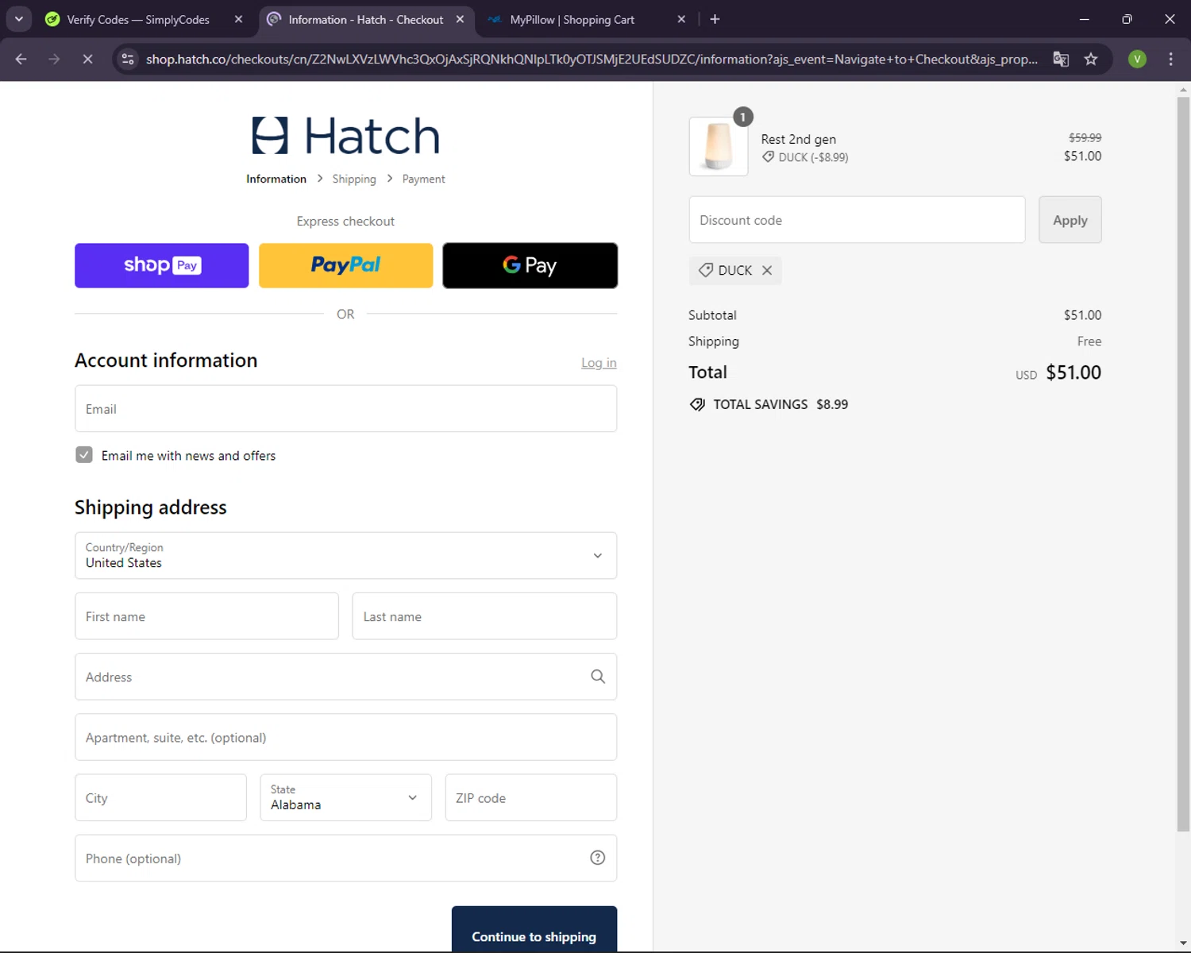The width and height of the screenshot is (1191, 953).
Task: Open the State dropdown showing Alabama
Action: pyautogui.click(x=345, y=797)
